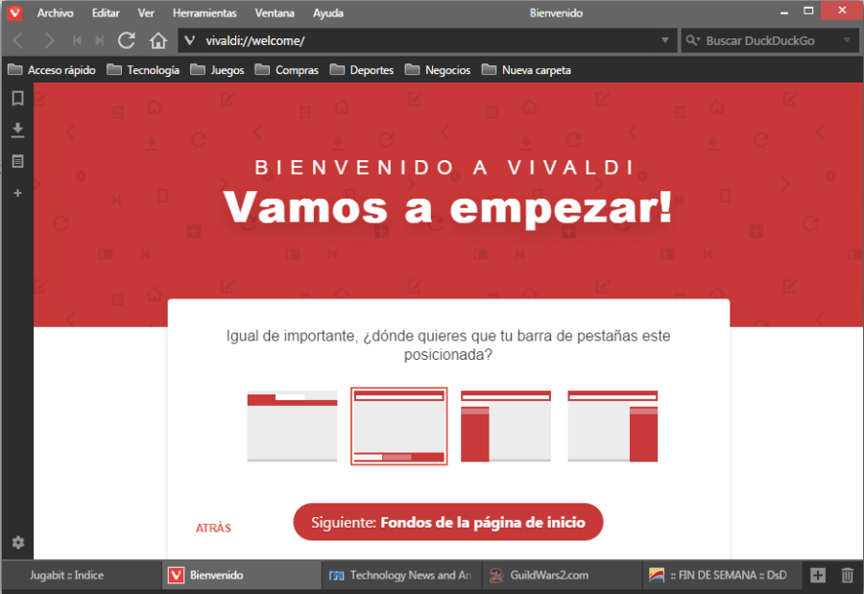
Task: Maximize the Vivaldi window
Action: [808, 11]
